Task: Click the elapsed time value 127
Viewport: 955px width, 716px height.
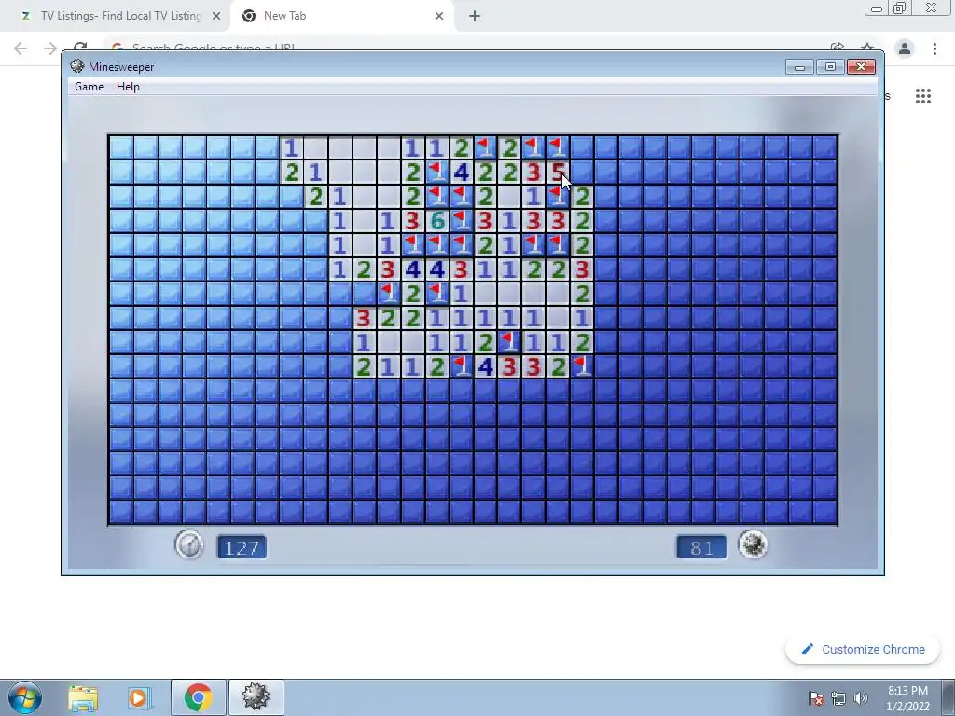Action: point(242,547)
